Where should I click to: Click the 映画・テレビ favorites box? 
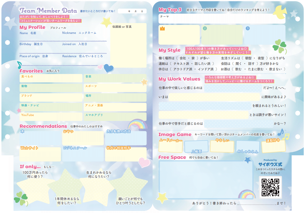(51, 107)
